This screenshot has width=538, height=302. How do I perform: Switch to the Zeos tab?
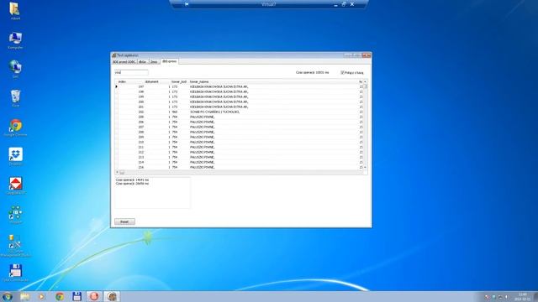click(154, 61)
